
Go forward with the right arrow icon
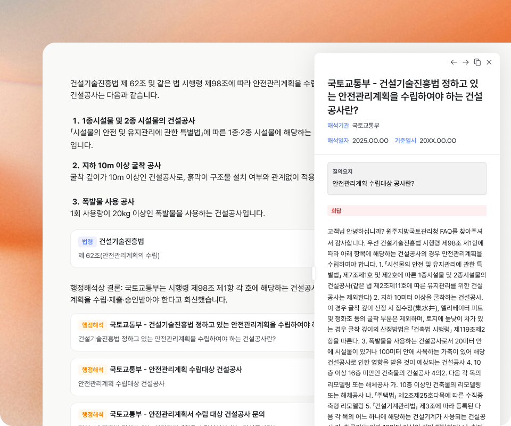click(465, 62)
